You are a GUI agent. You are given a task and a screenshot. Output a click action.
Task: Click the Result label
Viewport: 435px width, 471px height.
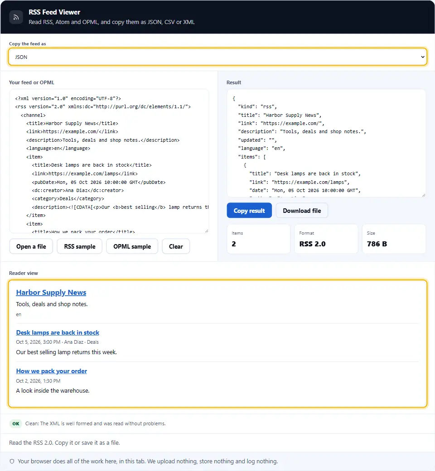pos(233,82)
